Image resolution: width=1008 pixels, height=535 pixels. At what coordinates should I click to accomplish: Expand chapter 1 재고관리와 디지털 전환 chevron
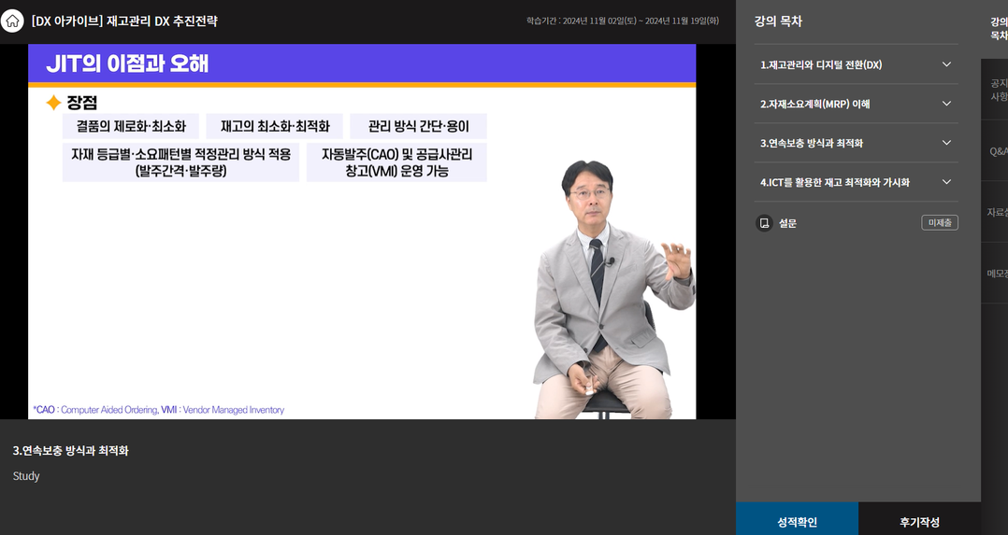click(946, 64)
